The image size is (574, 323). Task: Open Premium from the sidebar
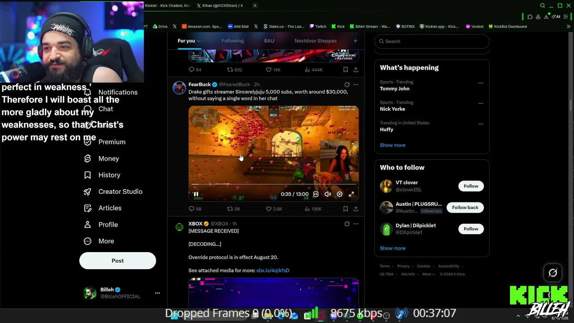(x=105, y=142)
